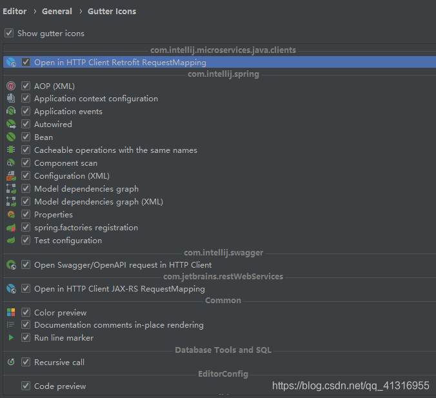
Task: Click the Documentation comments rendering icon
Action: (10, 324)
